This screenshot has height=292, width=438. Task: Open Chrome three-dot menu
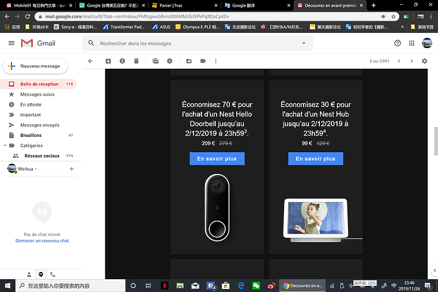click(x=431, y=16)
